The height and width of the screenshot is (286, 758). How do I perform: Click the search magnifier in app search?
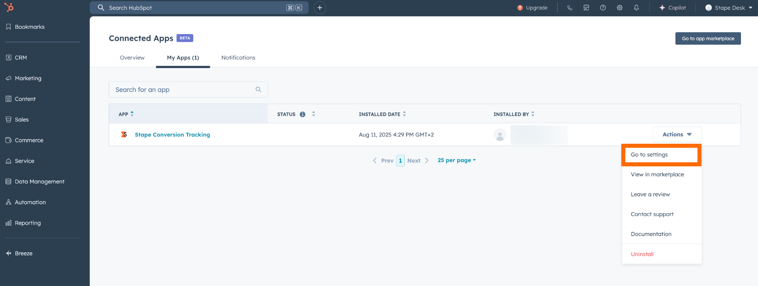(258, 90)
